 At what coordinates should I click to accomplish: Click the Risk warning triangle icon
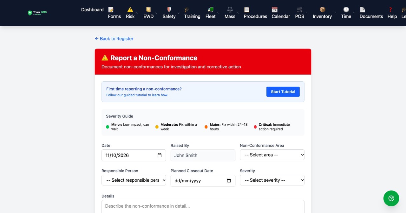[x=130, y=10]
